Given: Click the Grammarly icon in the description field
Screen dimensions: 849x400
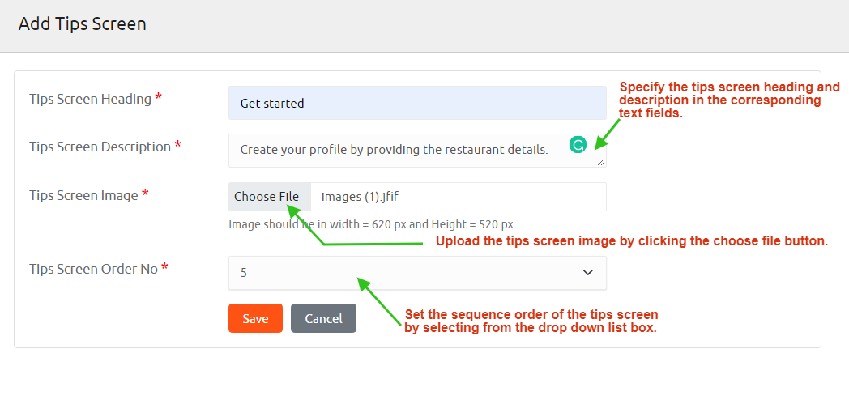Looking at the screenshot, I should (x=578, y=146).
